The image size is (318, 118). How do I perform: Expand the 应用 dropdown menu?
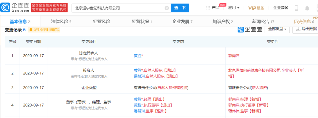[234, 8]
